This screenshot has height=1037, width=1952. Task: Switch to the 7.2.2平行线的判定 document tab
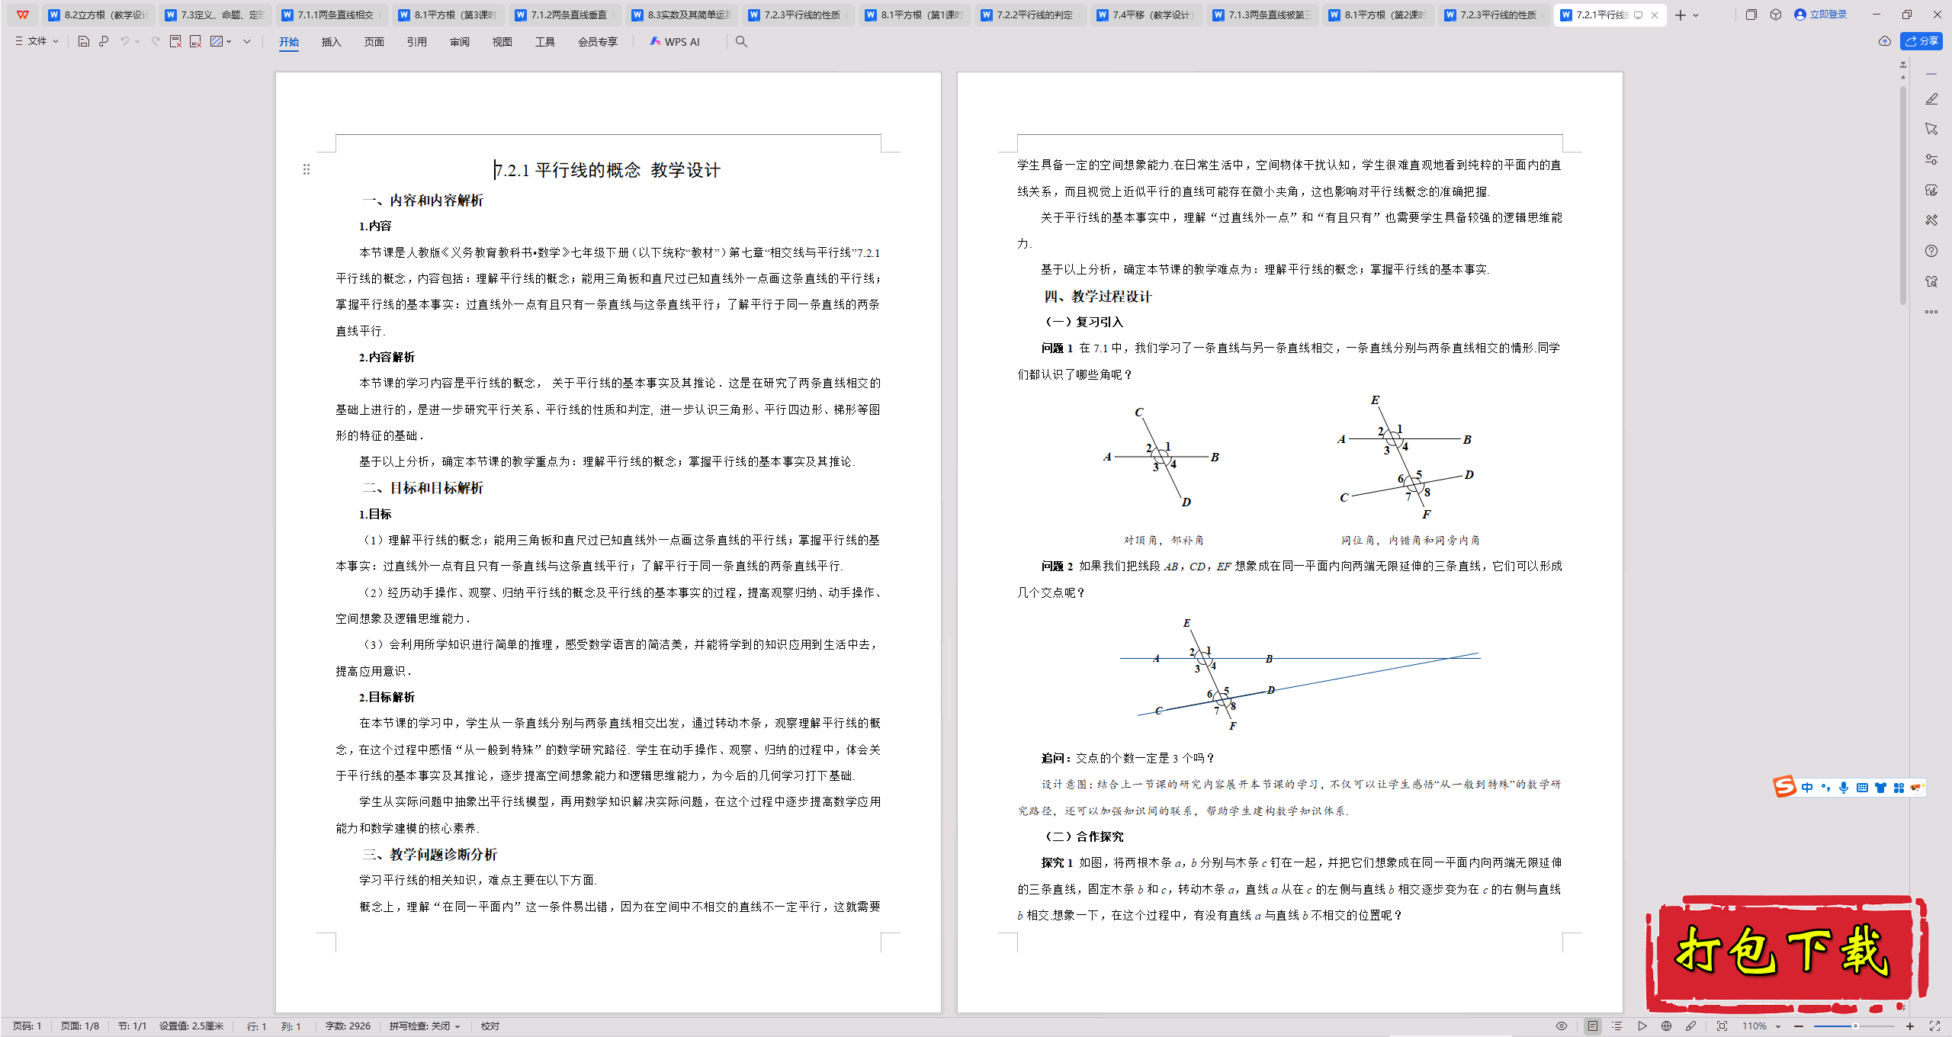[1030, 14]
